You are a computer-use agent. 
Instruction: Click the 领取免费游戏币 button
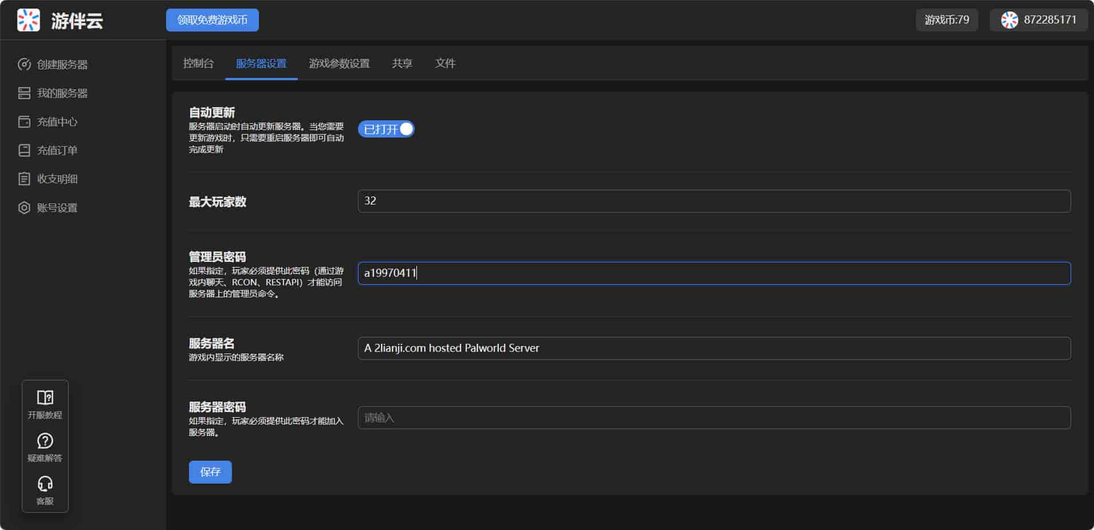tap(212, 20)
